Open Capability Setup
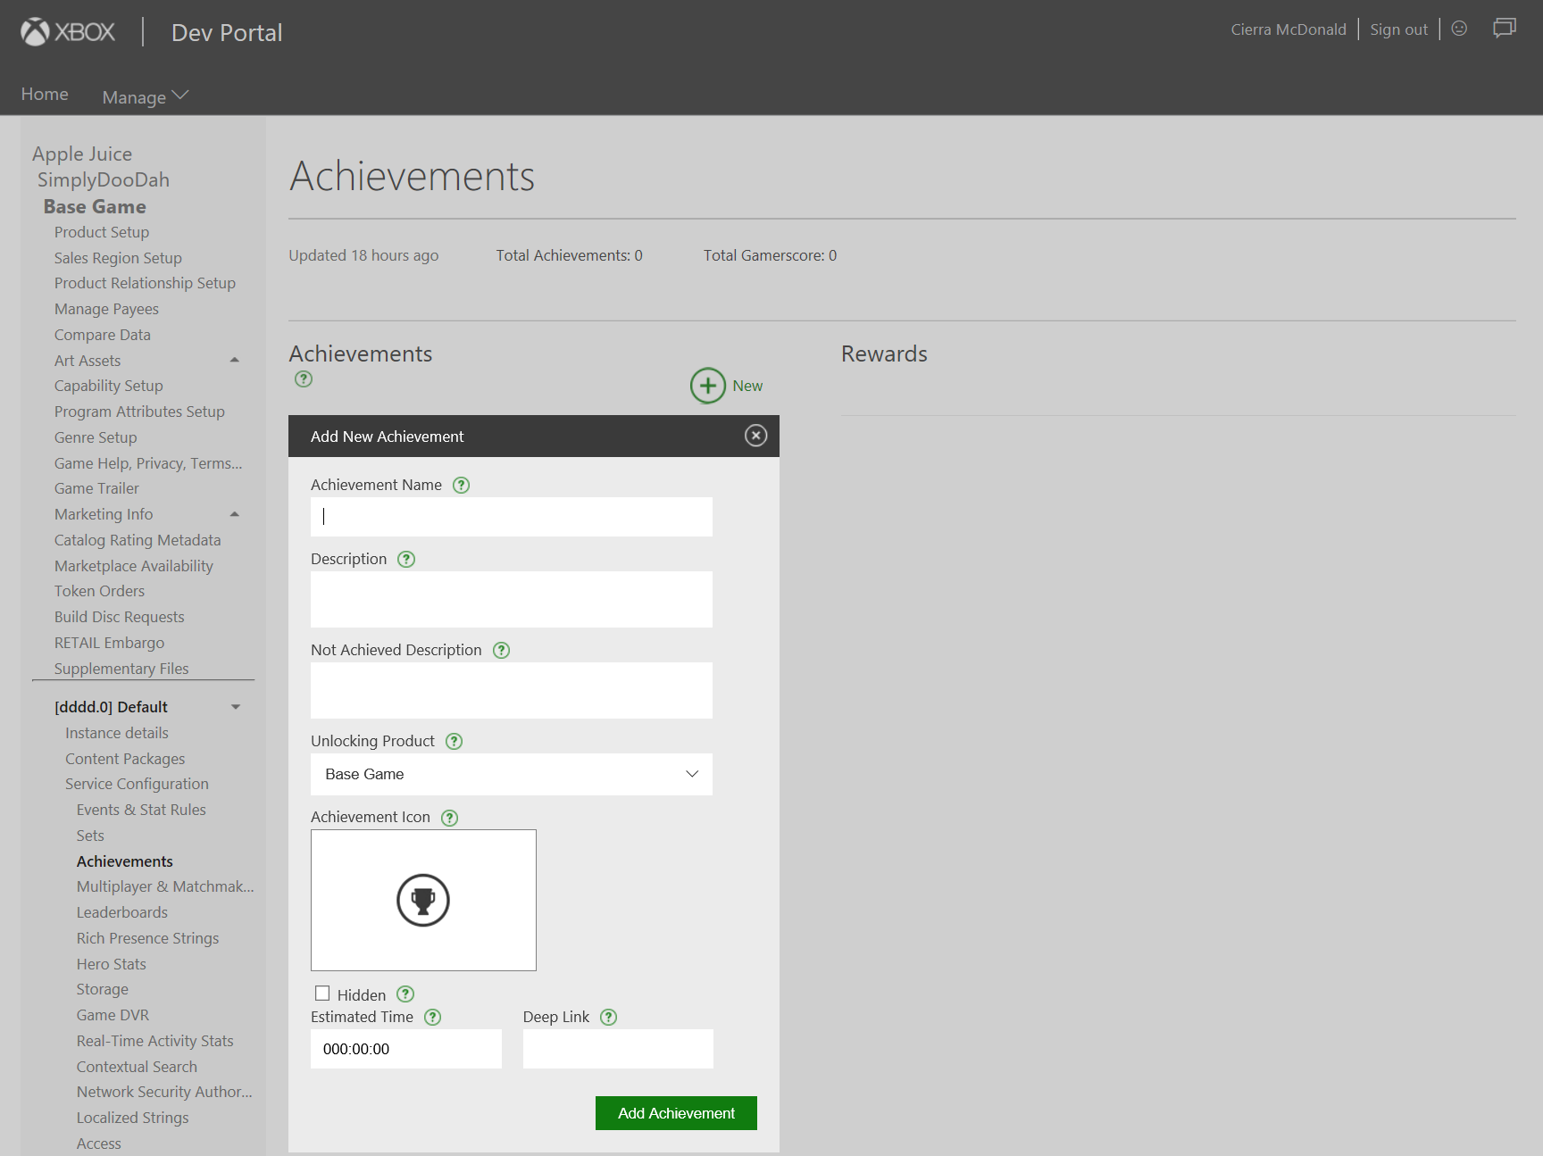The image size is (1543, 1156). [x=109, y=386]
